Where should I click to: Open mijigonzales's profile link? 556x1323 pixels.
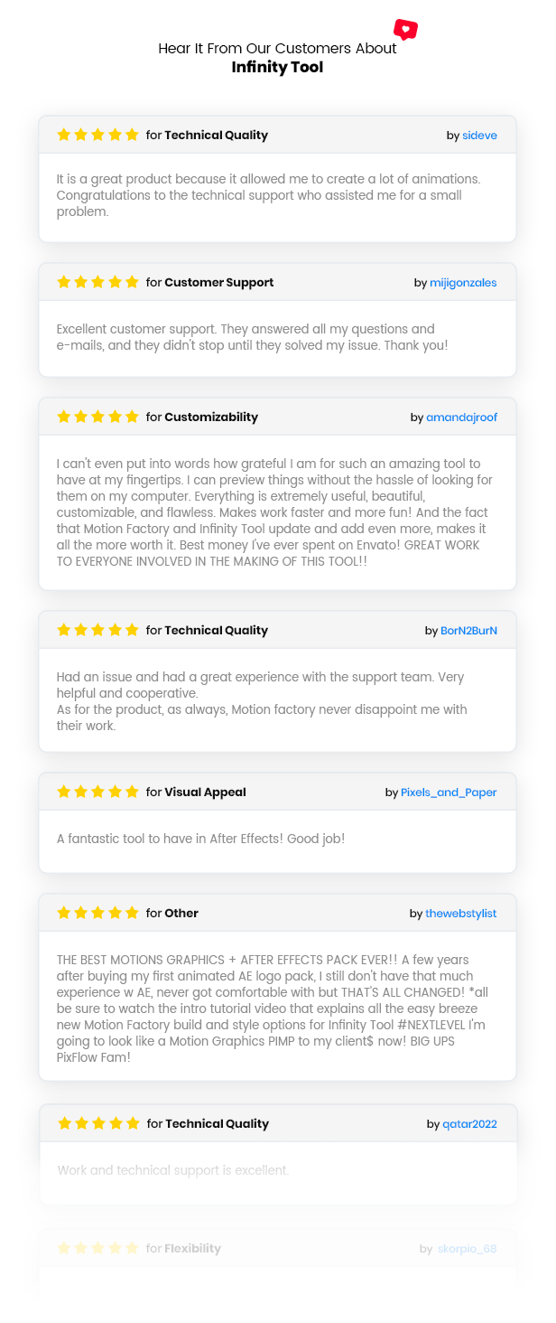tap(464, 283)
